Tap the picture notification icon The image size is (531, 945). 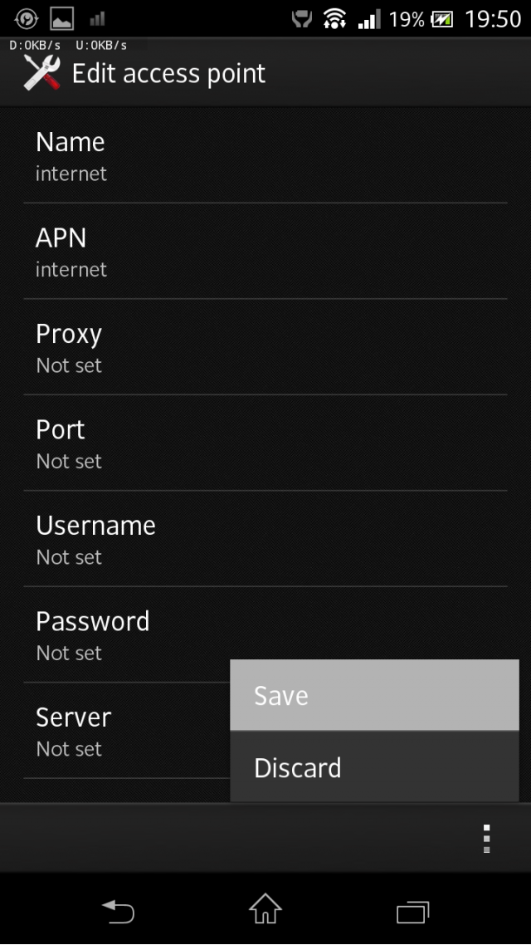click(61, 18)
